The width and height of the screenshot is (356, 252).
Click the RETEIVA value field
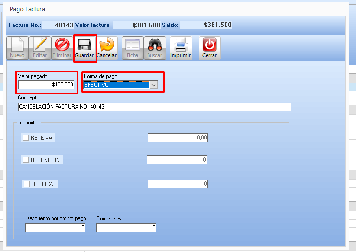[x=177, y=137]
